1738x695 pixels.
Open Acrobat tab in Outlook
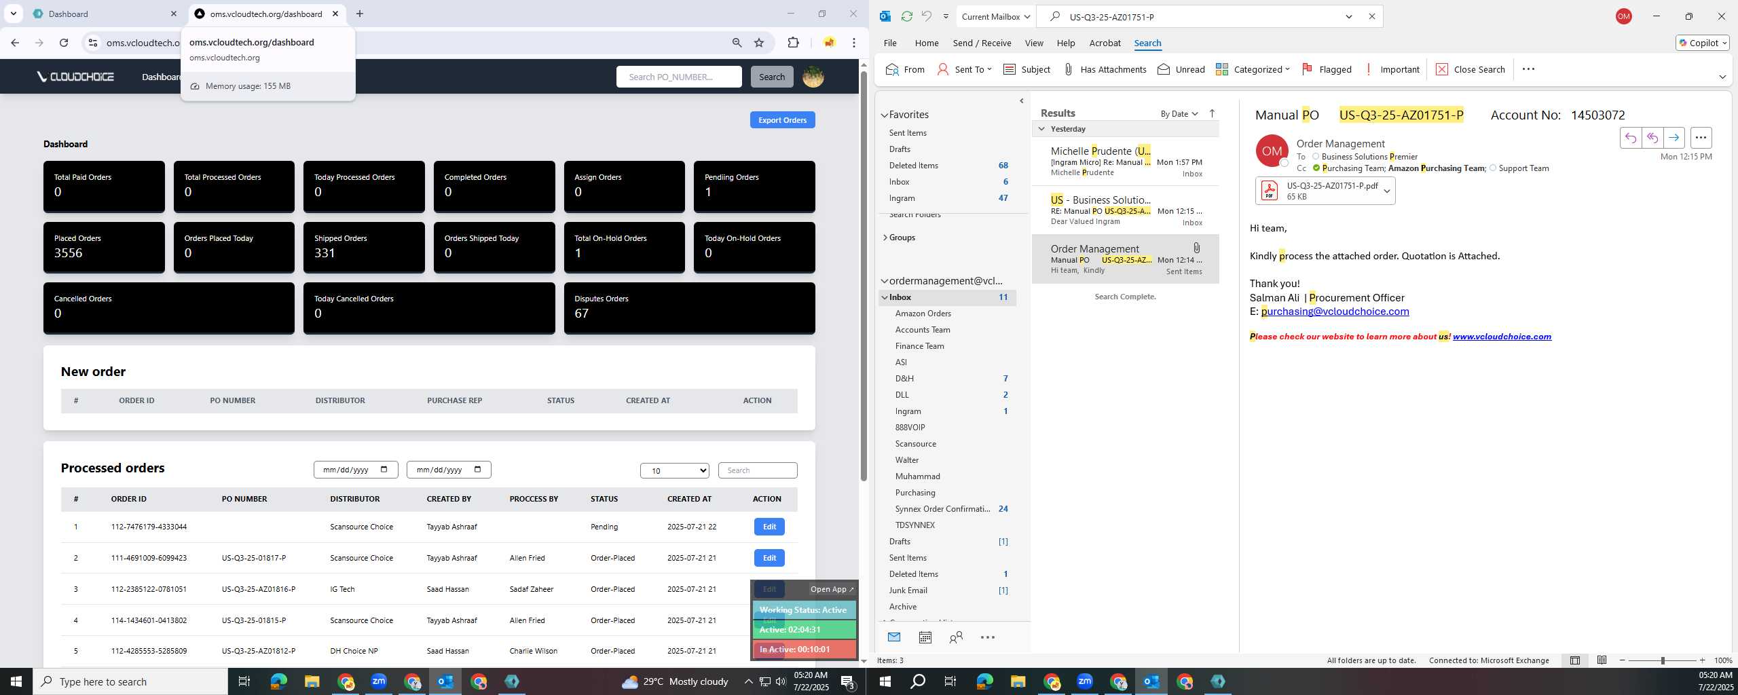[x=1105, y=43]
